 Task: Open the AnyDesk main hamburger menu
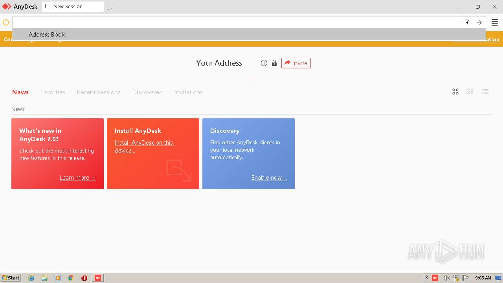pyautogui.click(x=495, y=22)
